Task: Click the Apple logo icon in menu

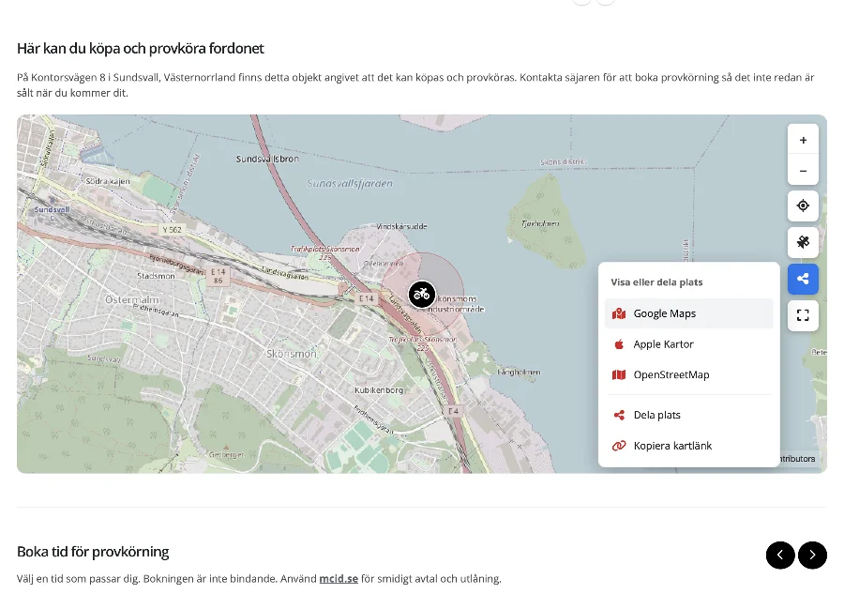Action: [x=619, y=344]
